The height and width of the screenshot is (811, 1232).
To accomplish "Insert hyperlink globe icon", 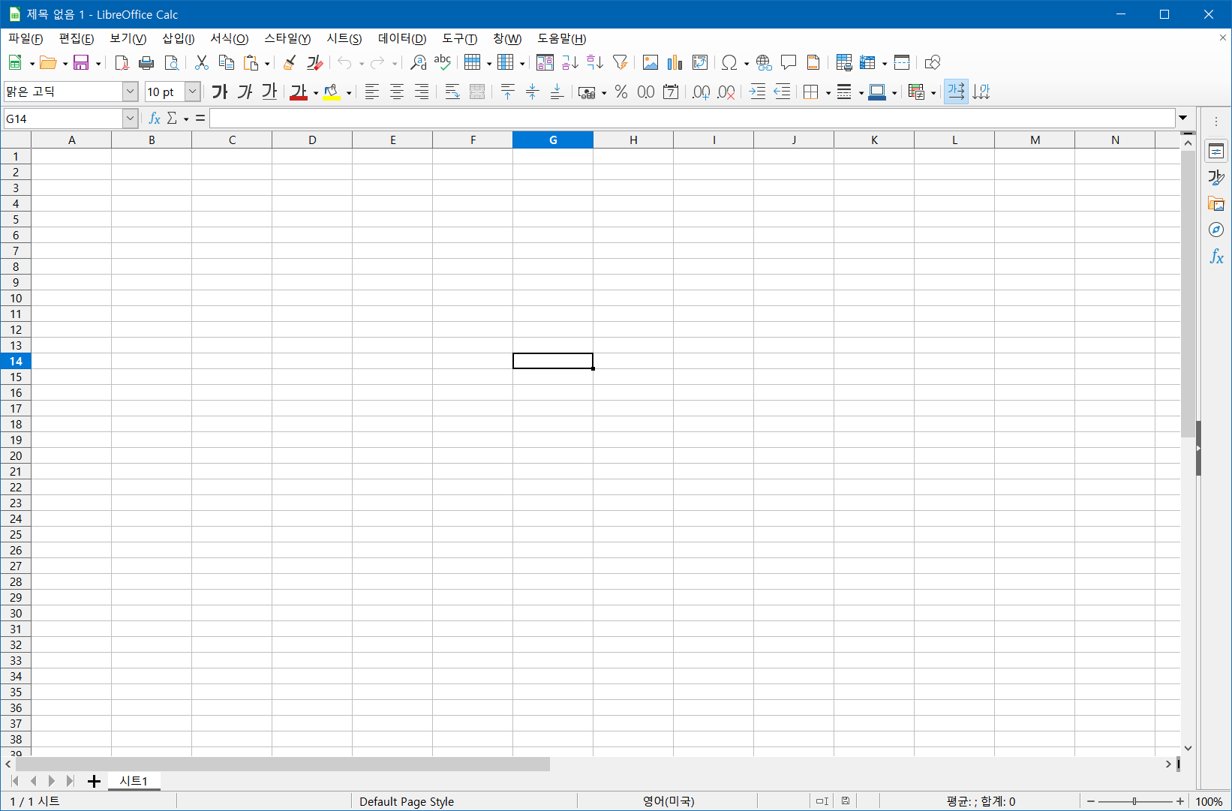I will [x=764, y=62].
